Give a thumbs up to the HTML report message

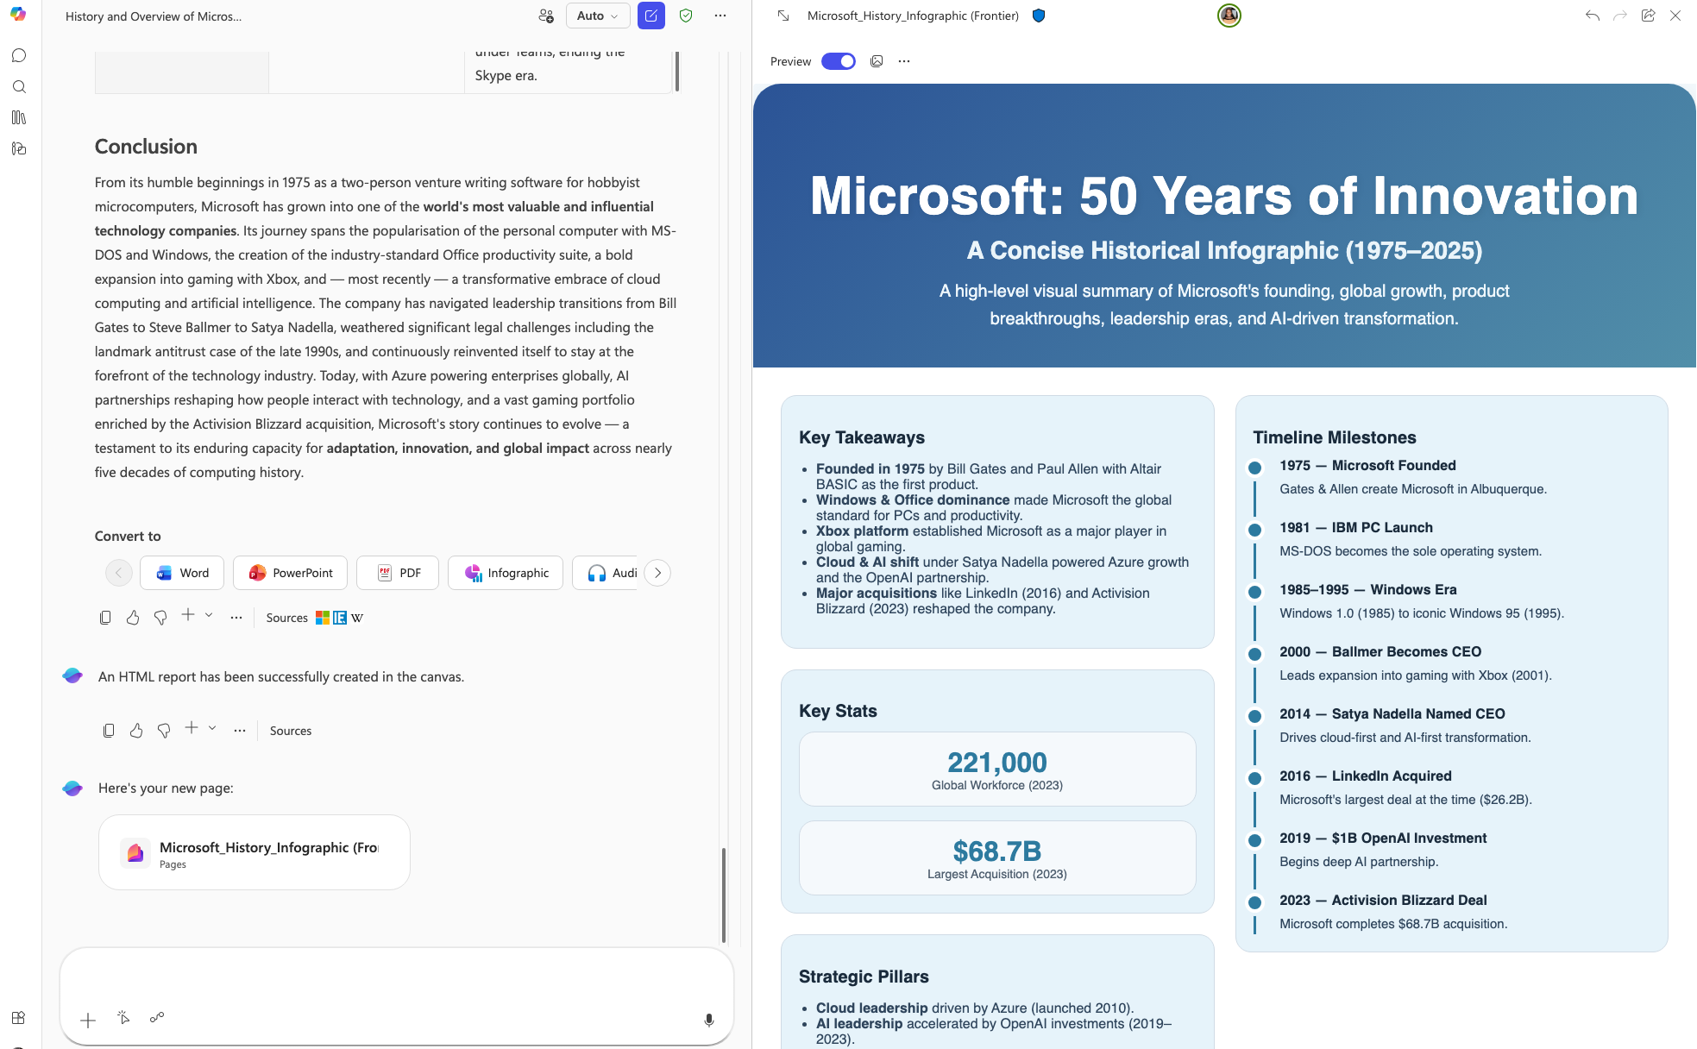point(135,730)
